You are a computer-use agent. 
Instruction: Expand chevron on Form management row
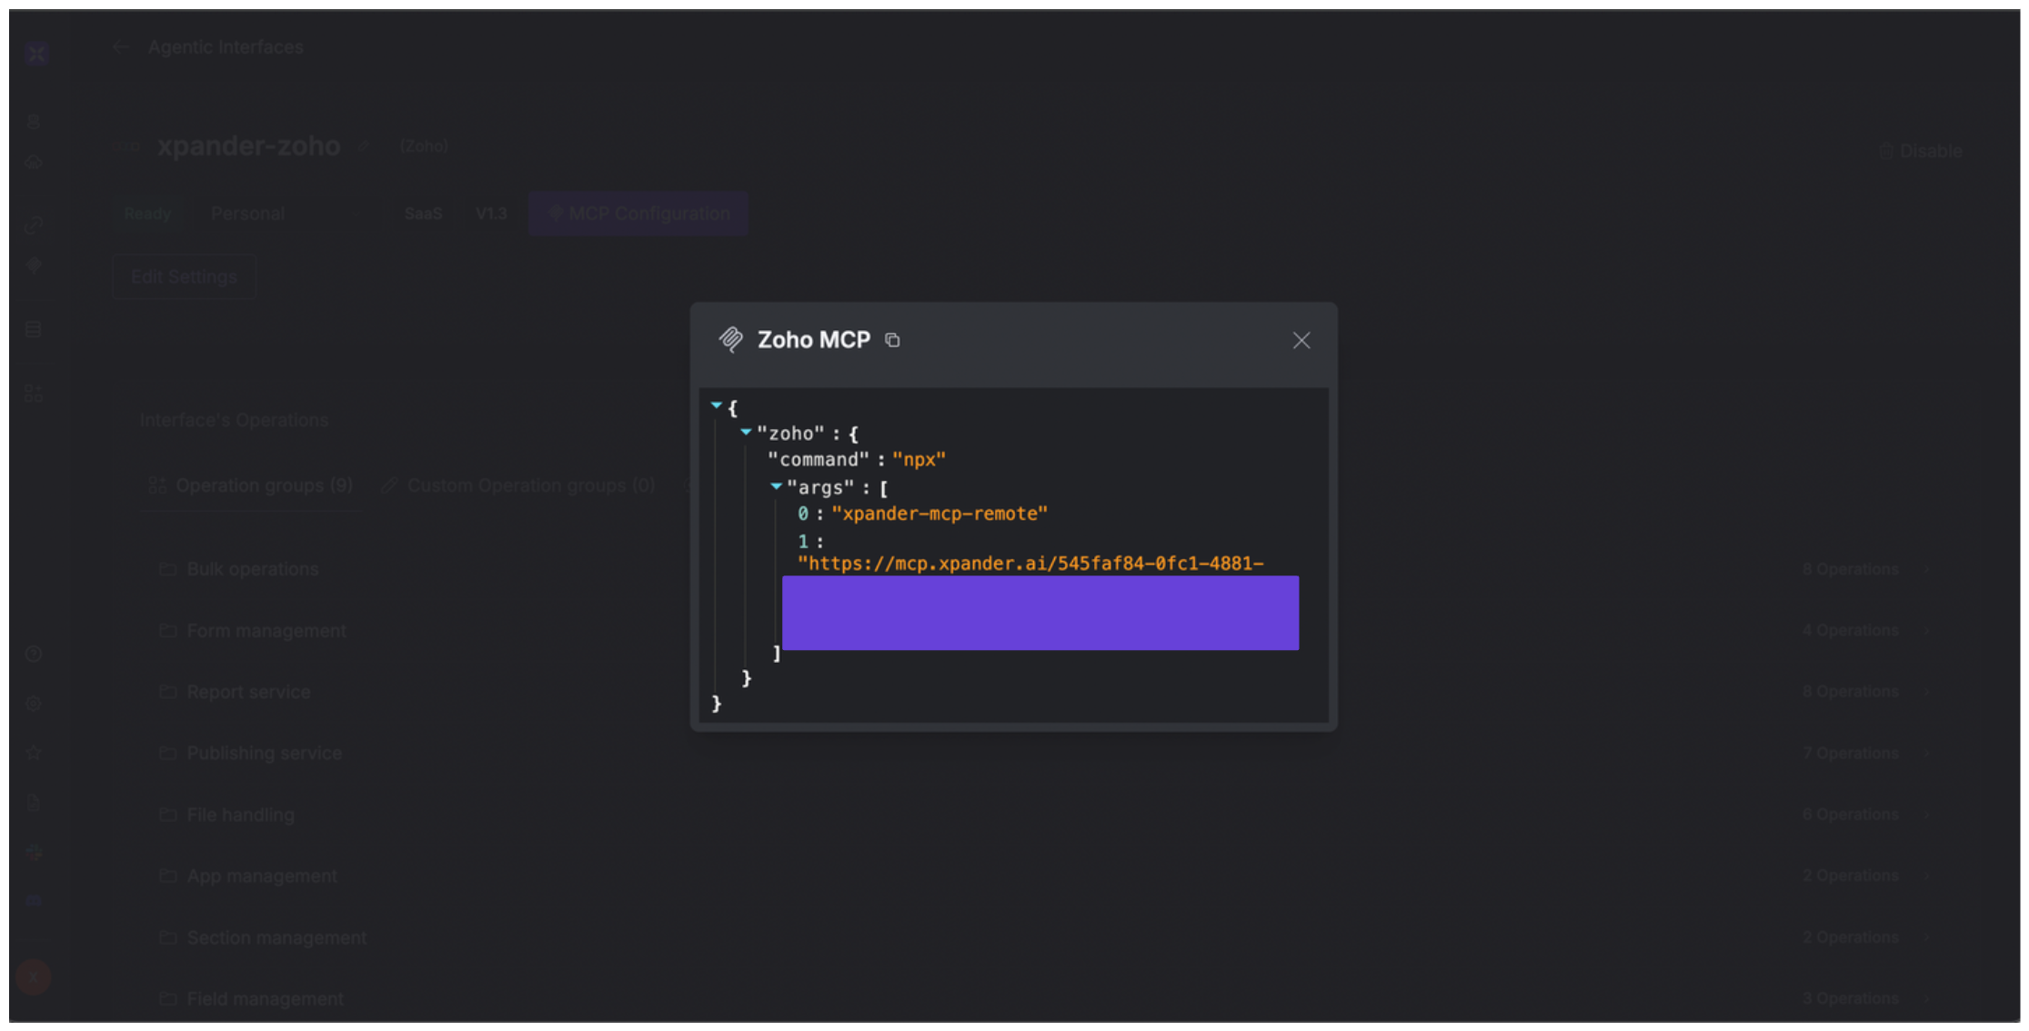[x=1927, y=631]
